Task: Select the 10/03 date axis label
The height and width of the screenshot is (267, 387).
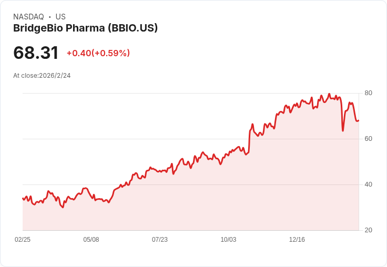Action: click(228, 240)
